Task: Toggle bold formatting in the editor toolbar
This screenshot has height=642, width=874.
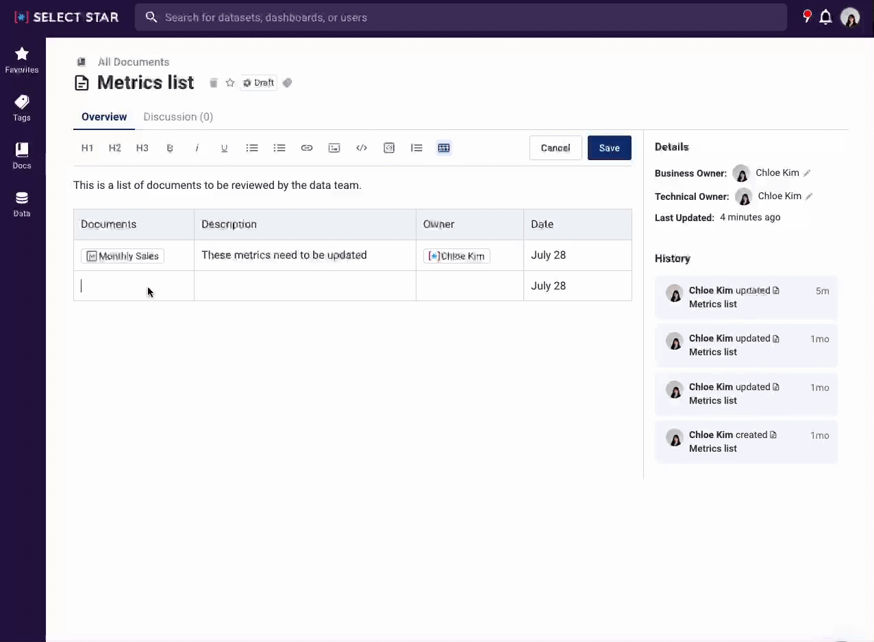Action: coord(170,148)
